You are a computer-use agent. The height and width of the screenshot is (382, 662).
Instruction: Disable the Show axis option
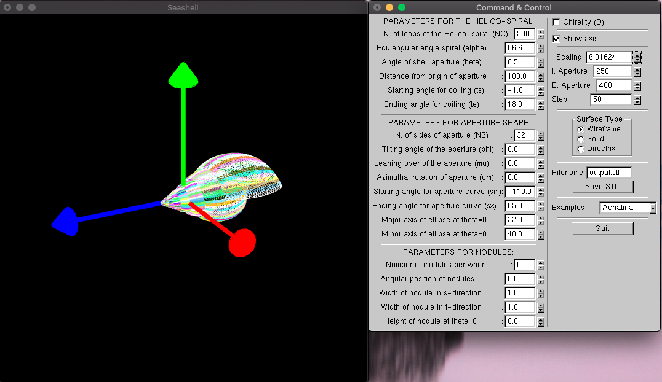(x=556, y=38)
